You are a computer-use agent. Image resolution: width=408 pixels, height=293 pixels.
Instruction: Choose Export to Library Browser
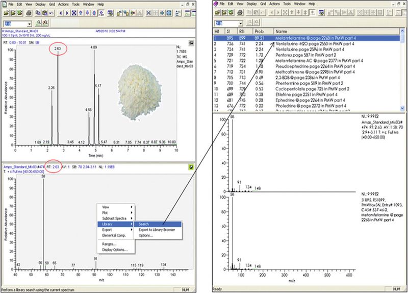[x=158, y=230]
